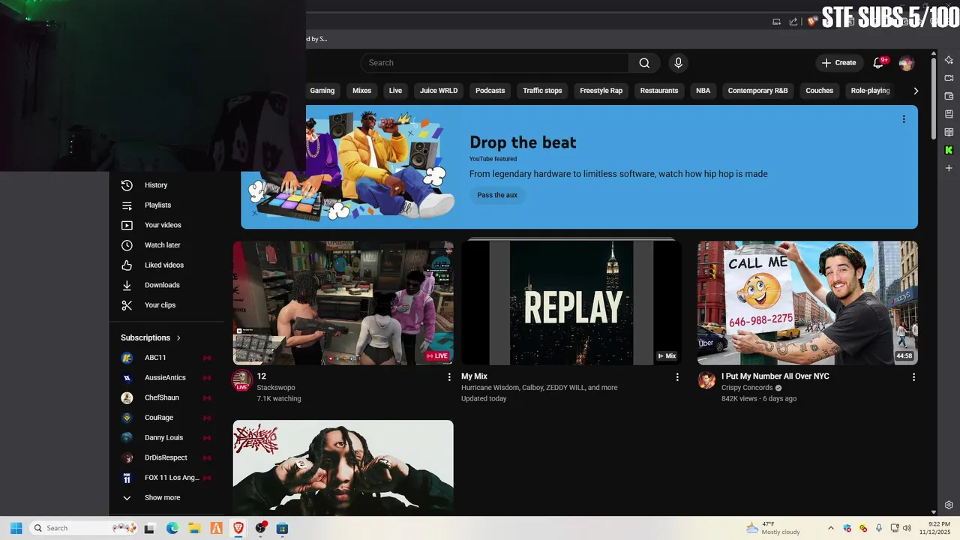The width and height of the screenshot is (960, 540).
Task: Open options menu on Drop the beat banner
Action: (x=904, y=119)
